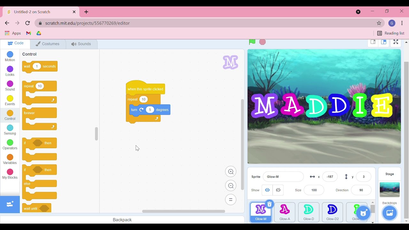The height and width of the screenshot is (230, 409).
Task: Open the Costumes tab
Action: coord(48,44)
